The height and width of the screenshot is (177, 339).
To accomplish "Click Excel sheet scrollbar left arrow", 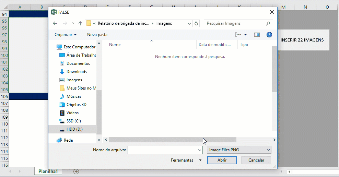I will [x=290, y=172].
